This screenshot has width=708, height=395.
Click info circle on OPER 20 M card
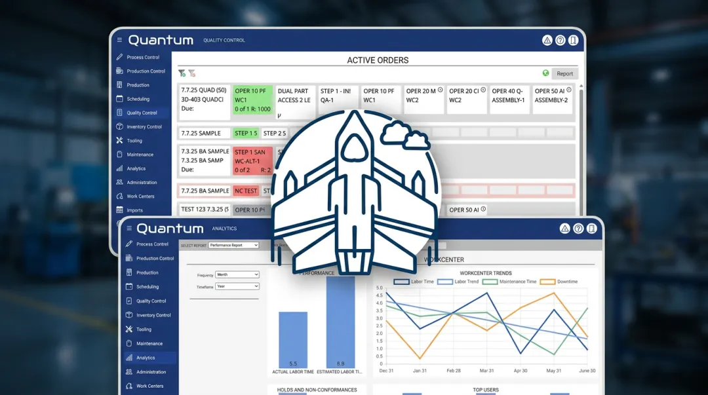(x=440, y=90)
